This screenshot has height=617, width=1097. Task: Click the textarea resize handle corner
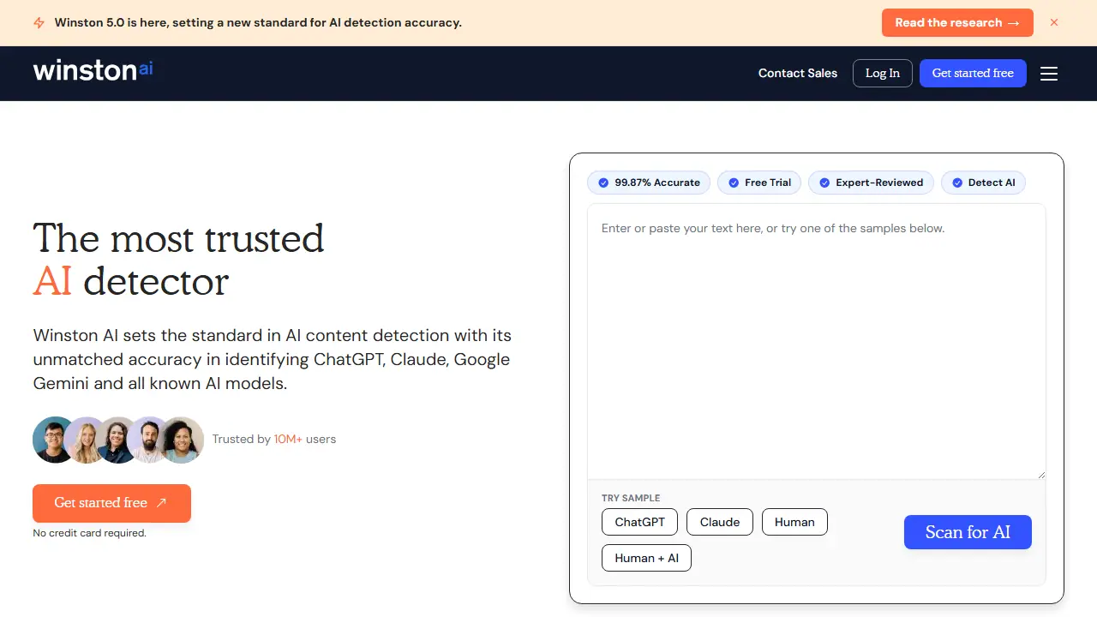pos(1040,474)
